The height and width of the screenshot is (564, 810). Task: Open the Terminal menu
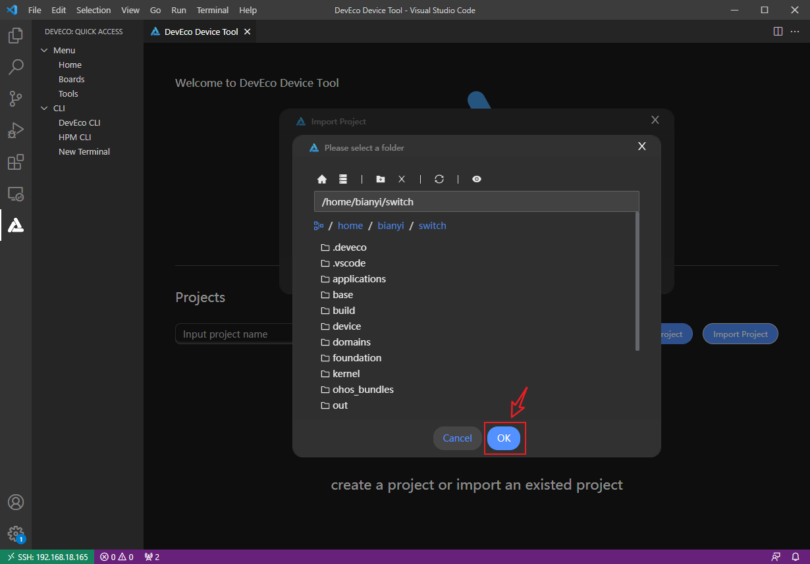pos(213,11)
